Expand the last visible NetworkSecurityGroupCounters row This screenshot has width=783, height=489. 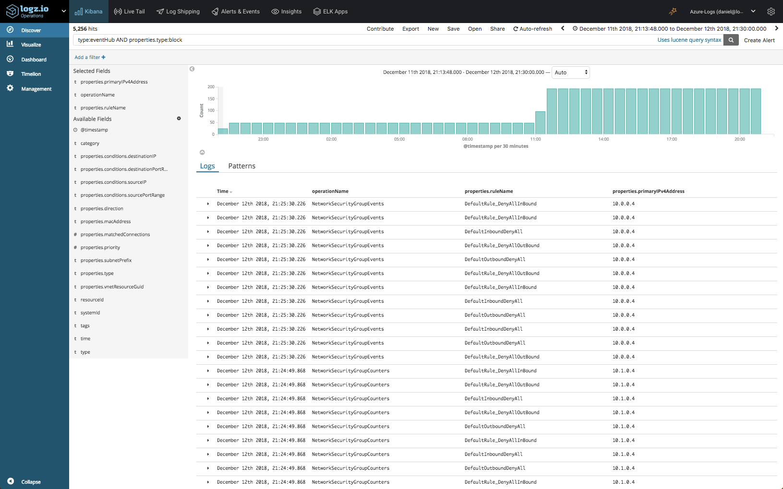pos(208,482)
